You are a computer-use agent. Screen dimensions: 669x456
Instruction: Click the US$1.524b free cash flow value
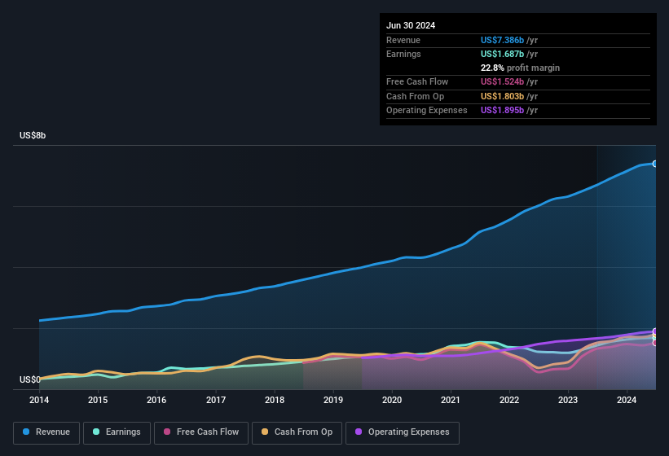(502, 81)
